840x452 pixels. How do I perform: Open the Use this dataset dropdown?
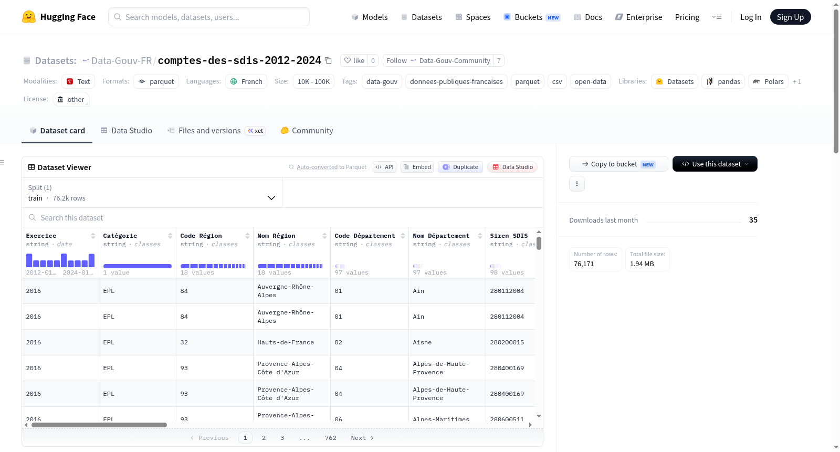tap(715, 164)
